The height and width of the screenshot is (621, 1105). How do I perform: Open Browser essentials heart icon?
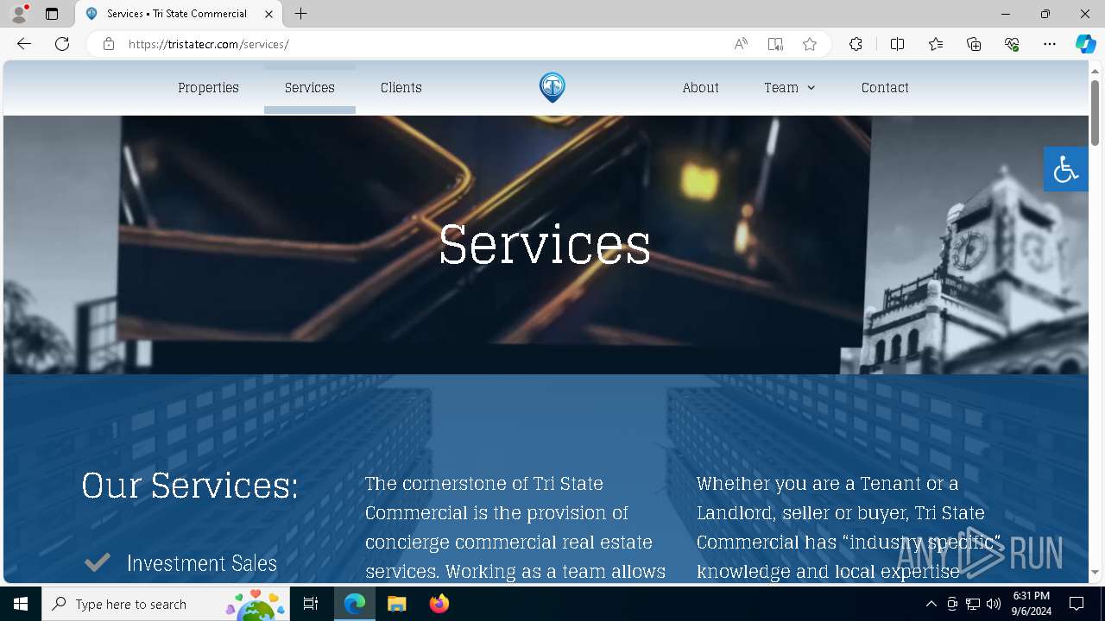tap(1012, 44)
